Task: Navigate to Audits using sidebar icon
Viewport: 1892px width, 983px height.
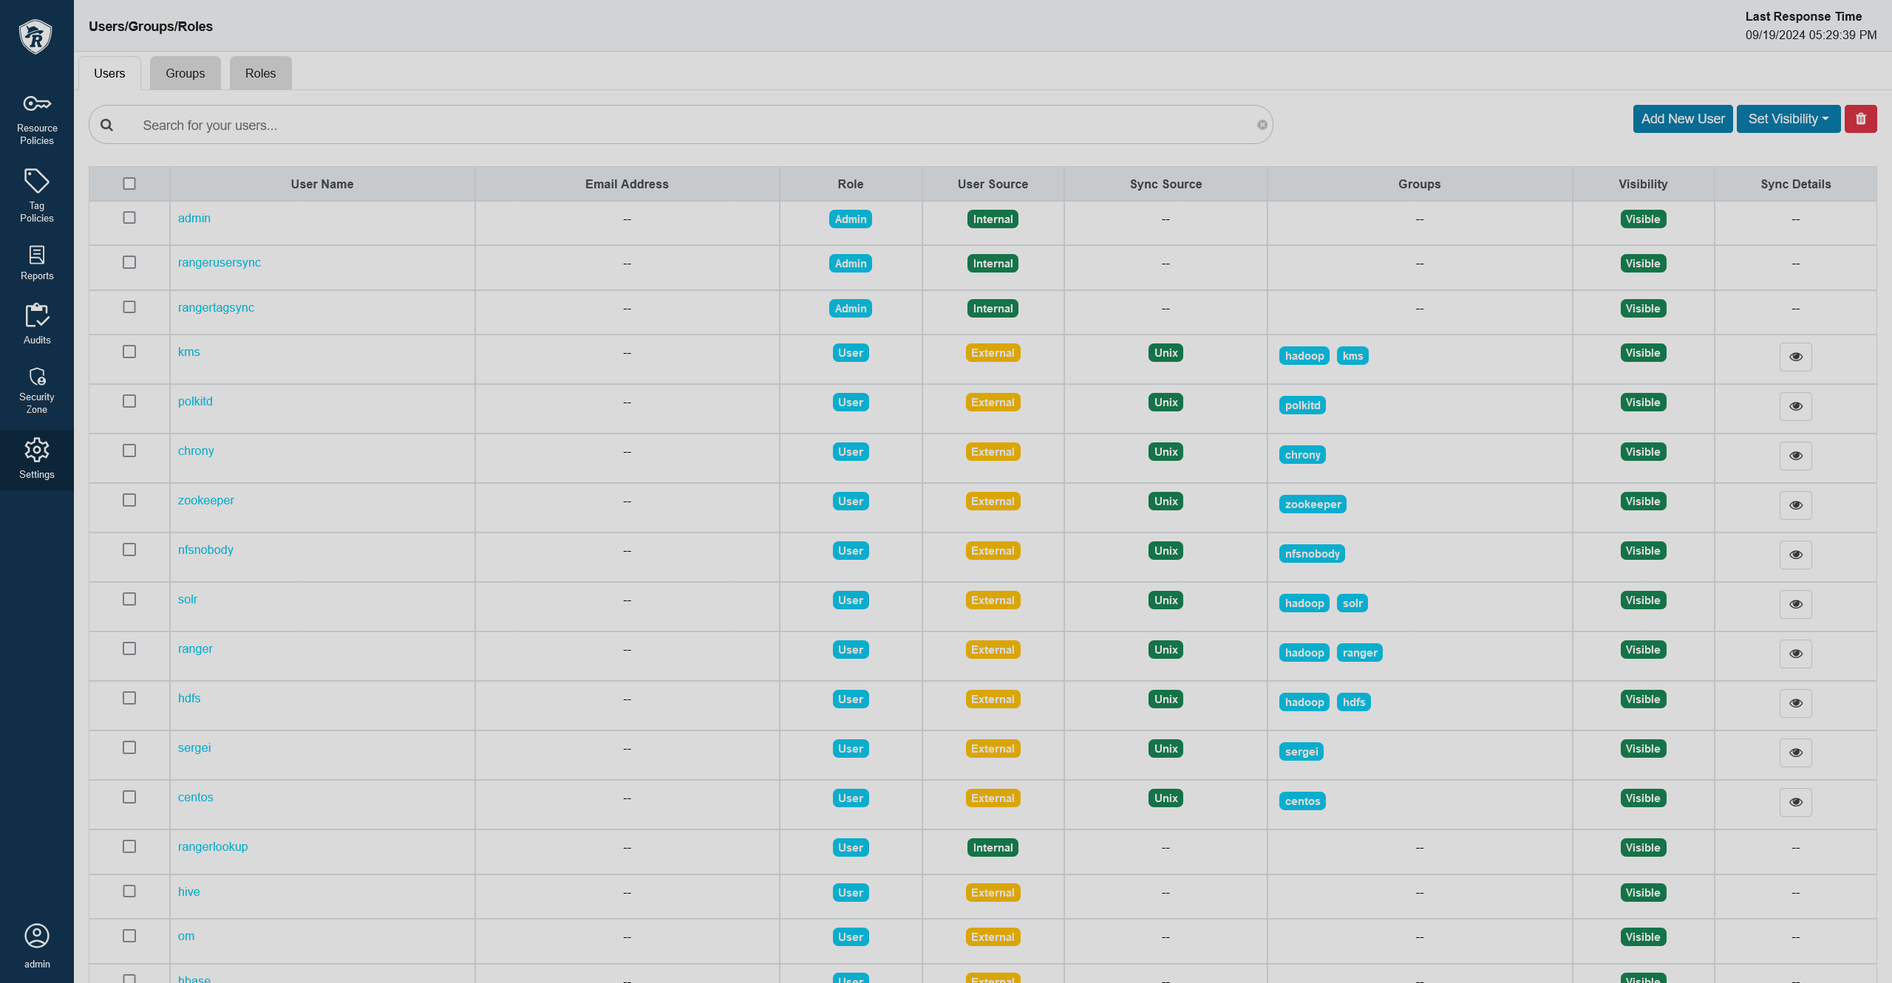Action: [x=36, y=324]
